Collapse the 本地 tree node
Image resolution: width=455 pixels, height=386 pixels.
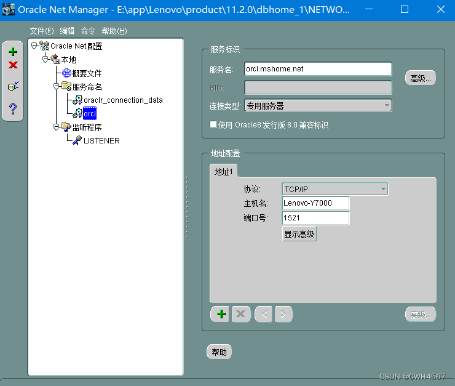pyautogui.click(x=45, y=59)
